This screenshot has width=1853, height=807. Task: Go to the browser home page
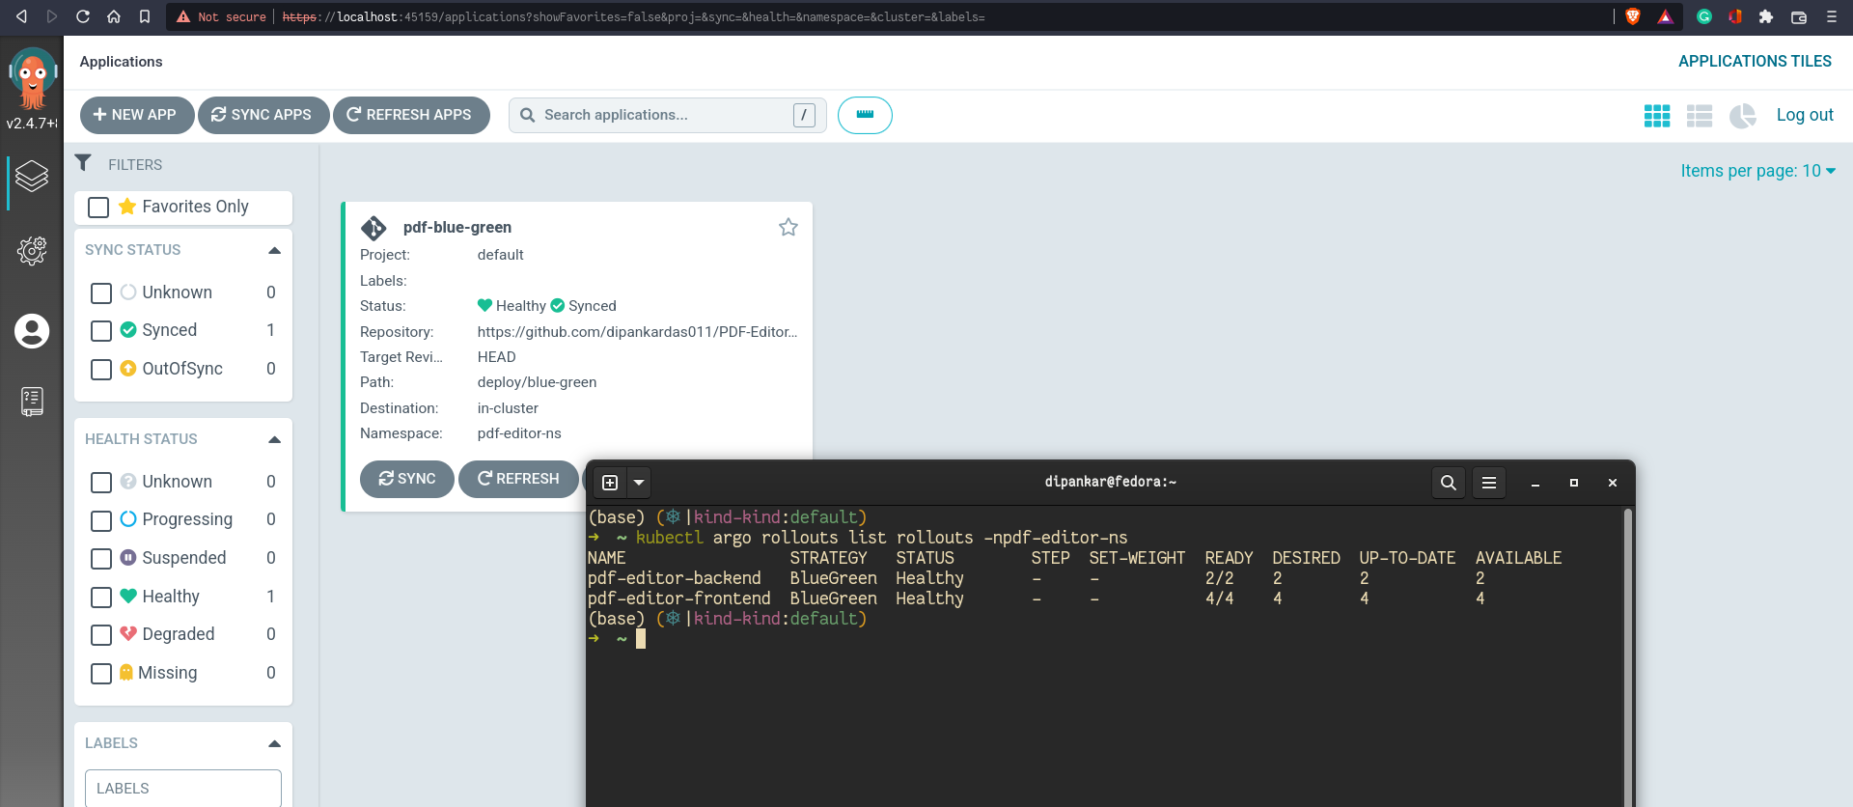(114, 16)
